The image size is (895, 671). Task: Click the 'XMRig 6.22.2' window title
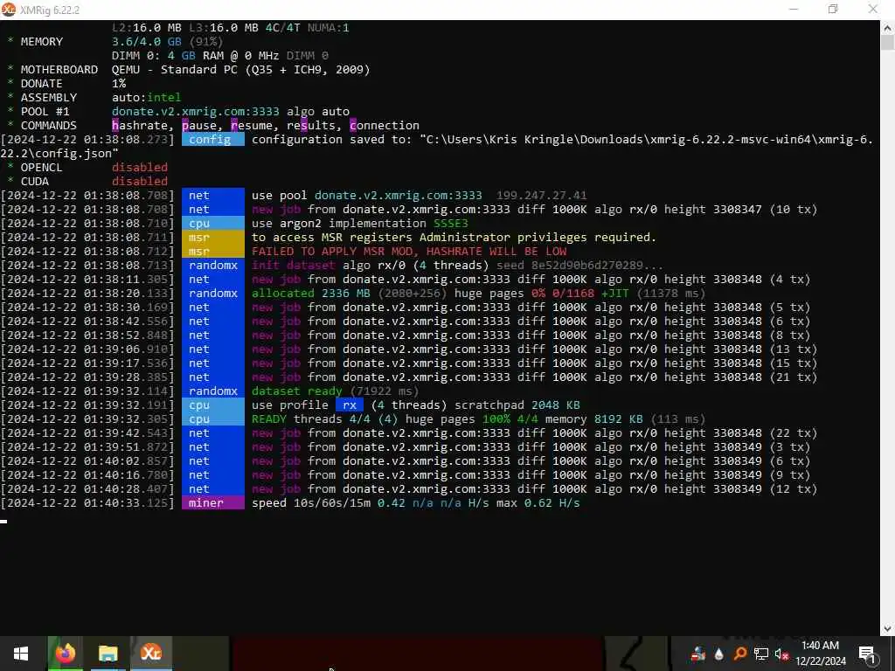point(50,10)
